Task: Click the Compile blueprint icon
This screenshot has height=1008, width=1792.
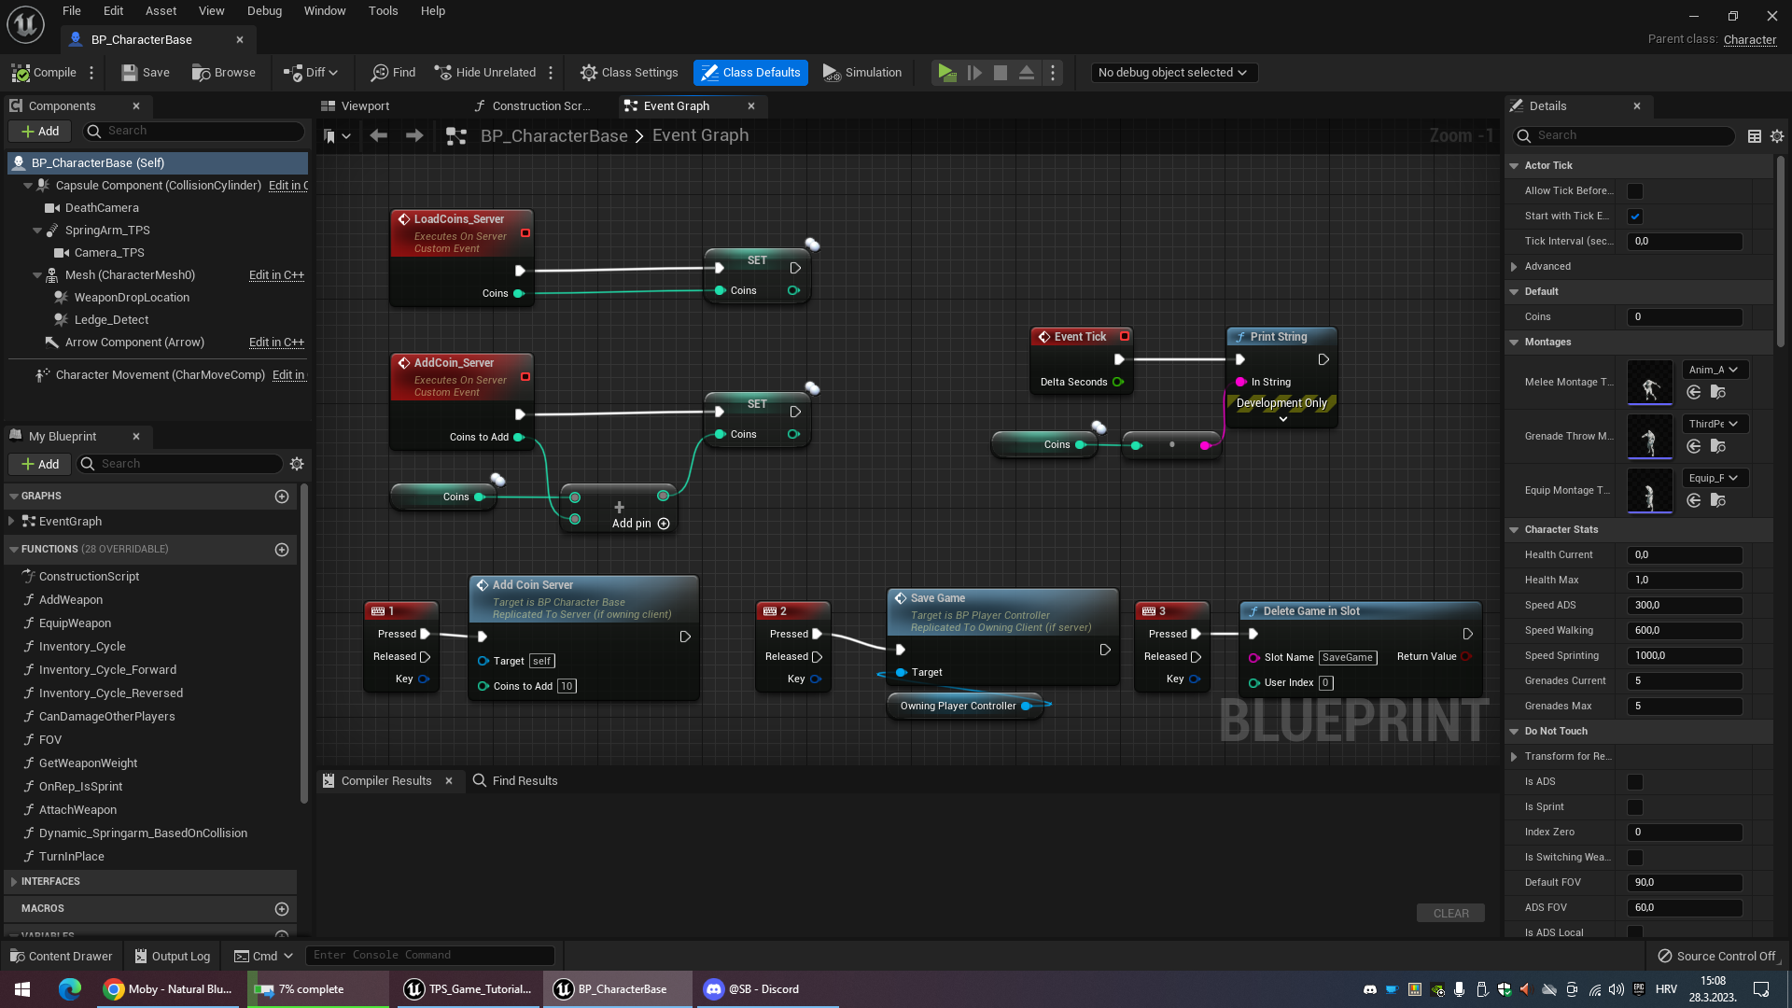Action: tap(21, 73)
